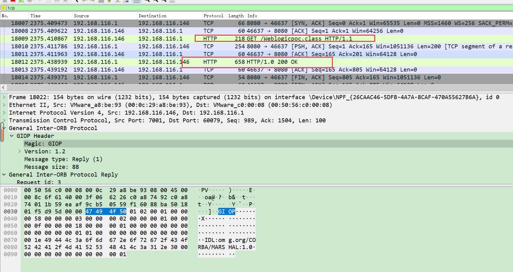
Task: Expand the Frame 18022 details row
Action: click(4, 97)
